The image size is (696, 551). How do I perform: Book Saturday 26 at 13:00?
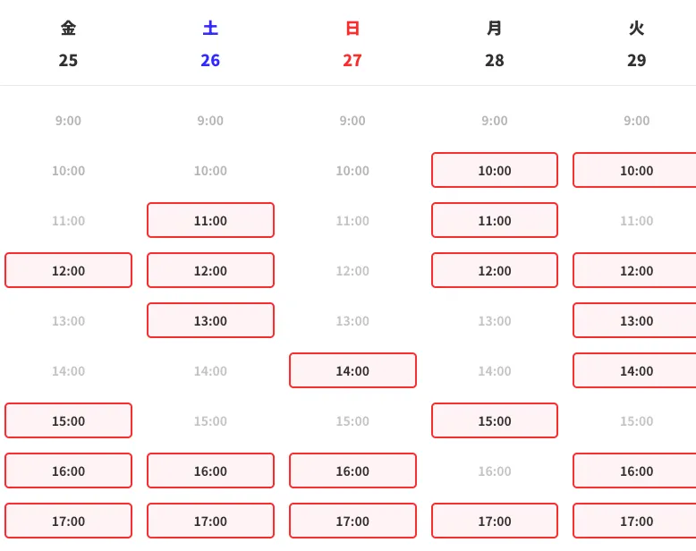point(210,320)
